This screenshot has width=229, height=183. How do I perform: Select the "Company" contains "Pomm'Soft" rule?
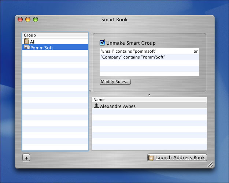click(149, 57)
